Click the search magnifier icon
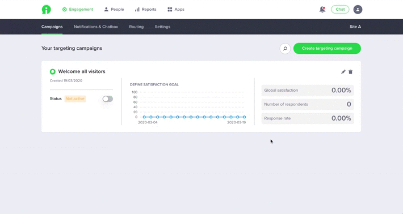Viewport: 403px width, 214px height. pos(285,49)
